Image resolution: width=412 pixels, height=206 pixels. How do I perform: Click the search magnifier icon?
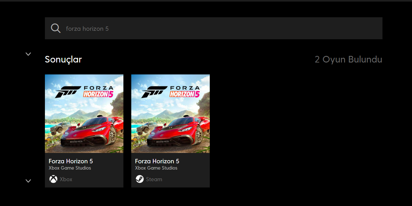point(56,28)
